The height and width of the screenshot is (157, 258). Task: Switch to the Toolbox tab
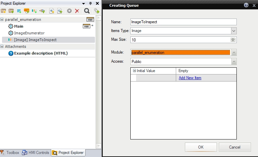click(10, 153)
